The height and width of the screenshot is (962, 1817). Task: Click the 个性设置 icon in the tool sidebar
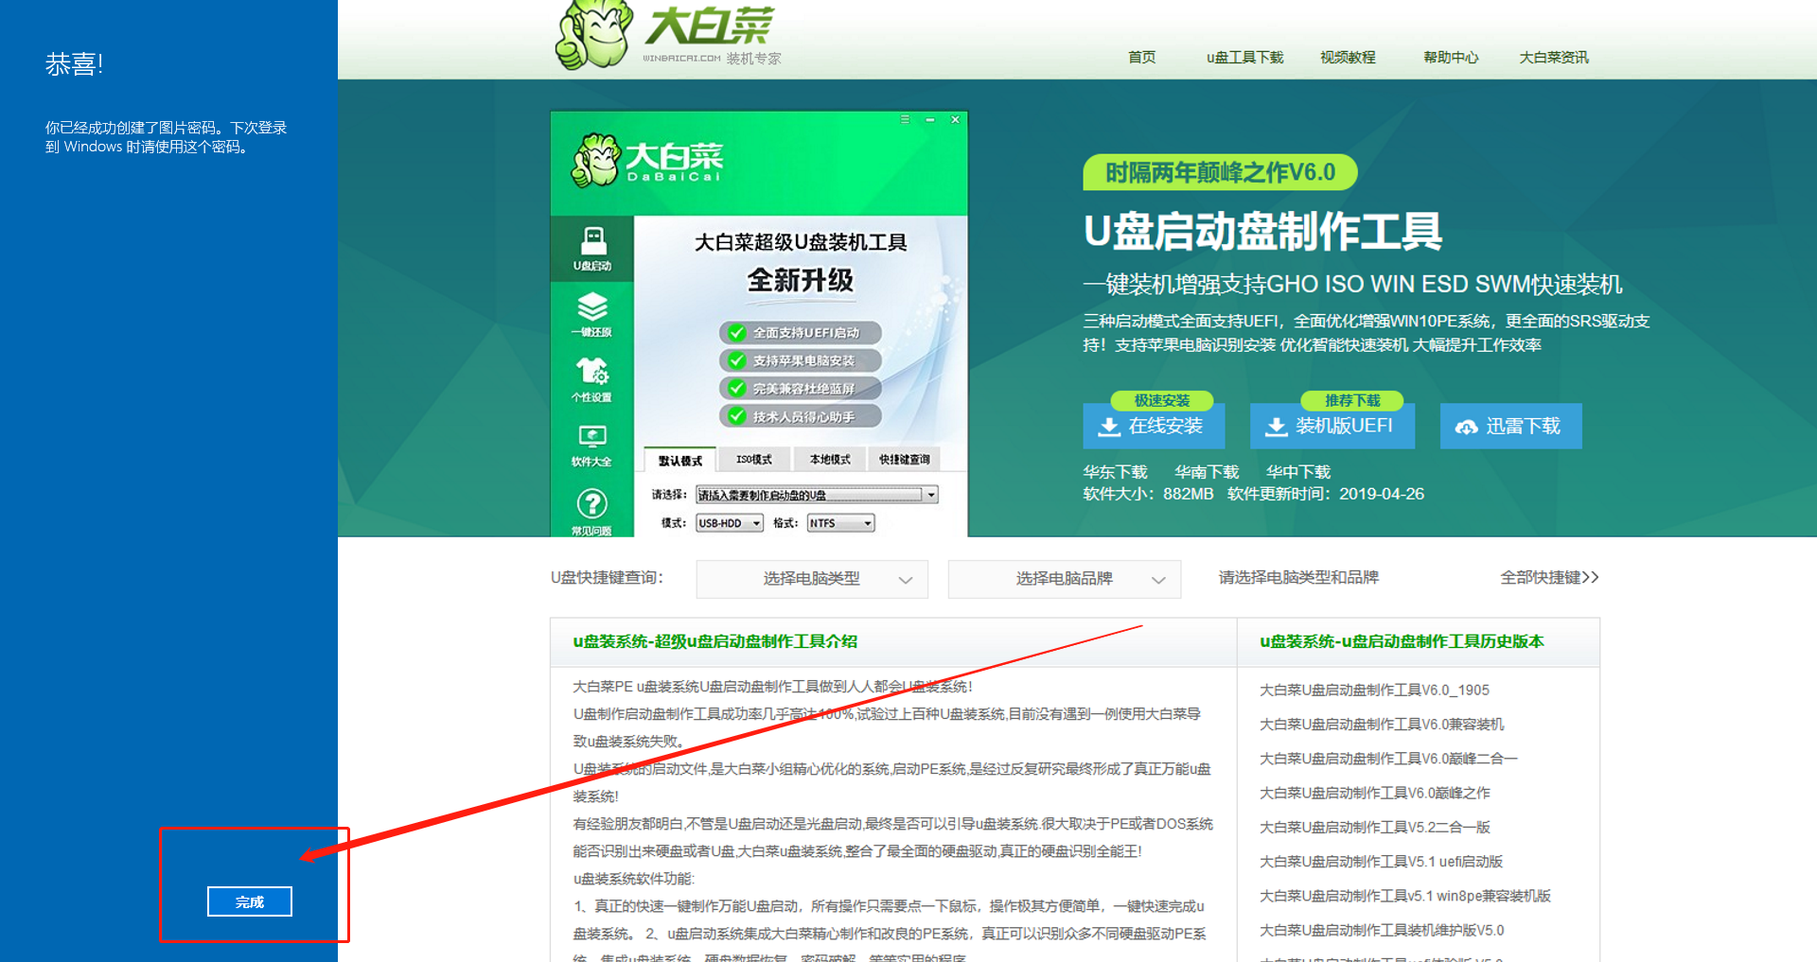pyautogui.click(x=592, y=377)
